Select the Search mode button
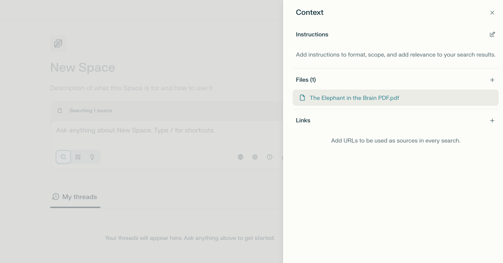The image size is (503, 263). 63,157
